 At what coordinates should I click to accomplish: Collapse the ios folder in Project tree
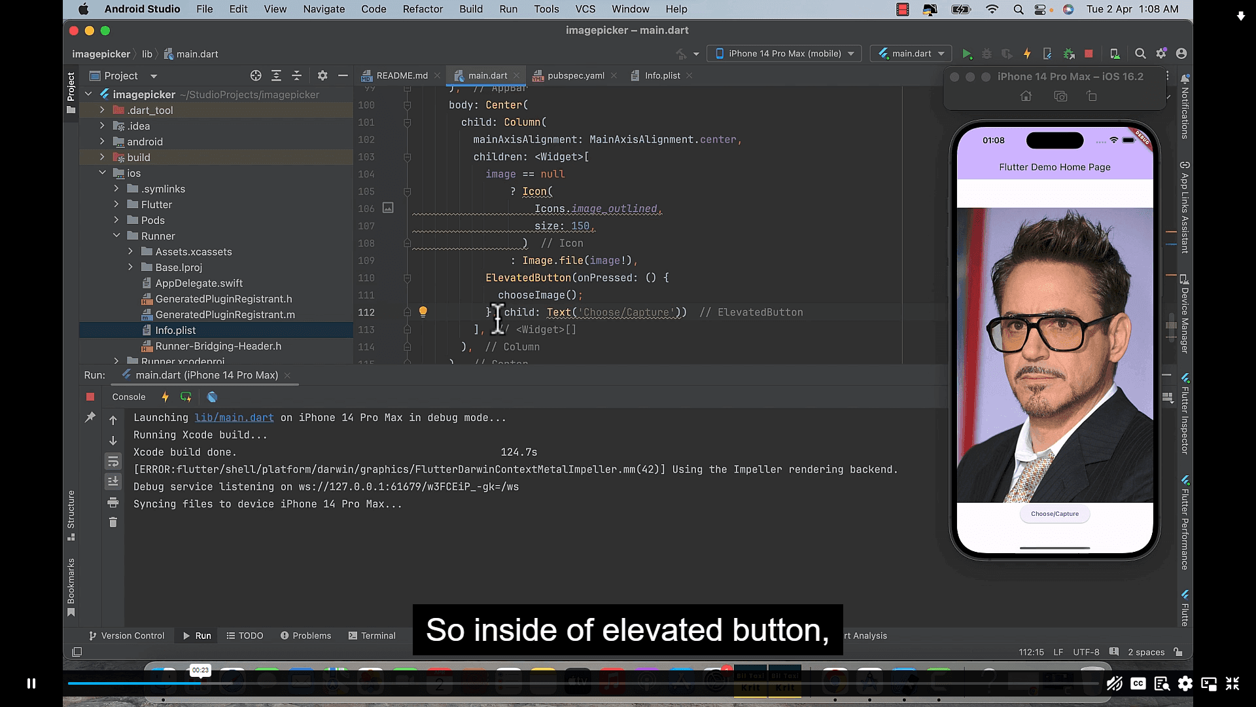(103, 173)
